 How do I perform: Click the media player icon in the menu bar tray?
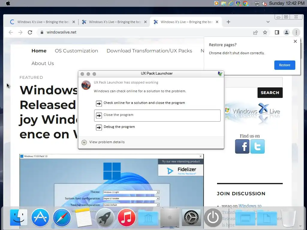pos(216,3)
